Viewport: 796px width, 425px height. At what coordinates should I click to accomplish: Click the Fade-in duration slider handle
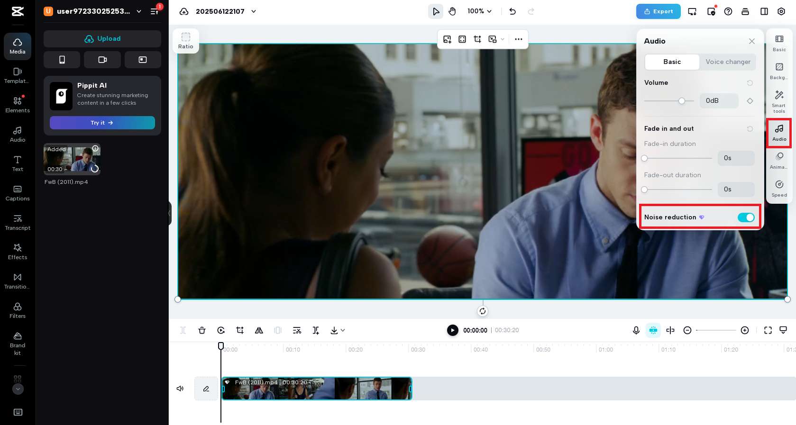click(644, 158)
